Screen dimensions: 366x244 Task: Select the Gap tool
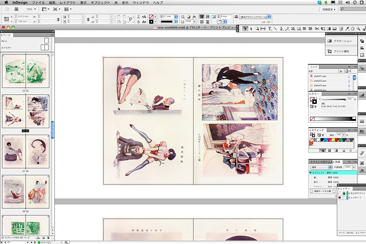pos(263,28)
